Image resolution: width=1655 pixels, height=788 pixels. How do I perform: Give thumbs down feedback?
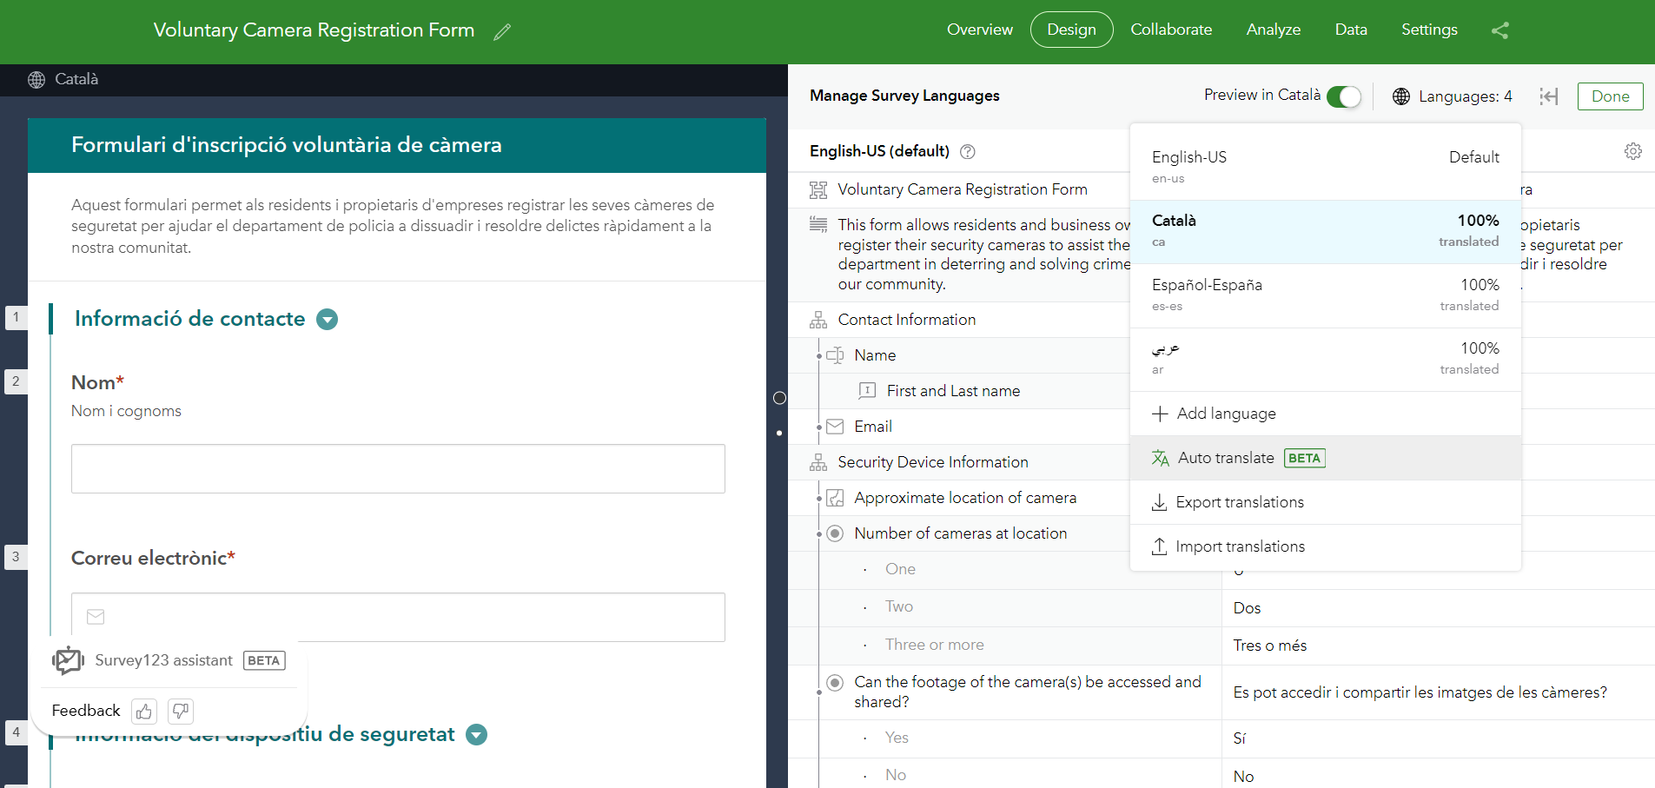tap(181, 712)
